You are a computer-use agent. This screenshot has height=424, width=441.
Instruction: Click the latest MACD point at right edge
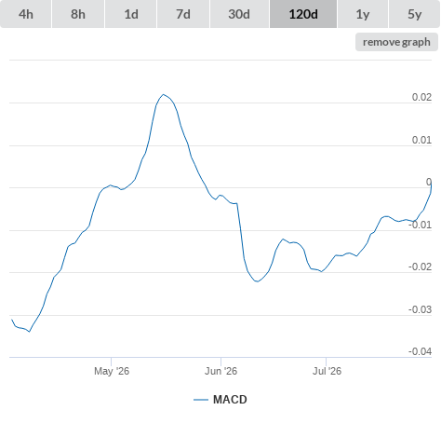click(x=431, y=185)
